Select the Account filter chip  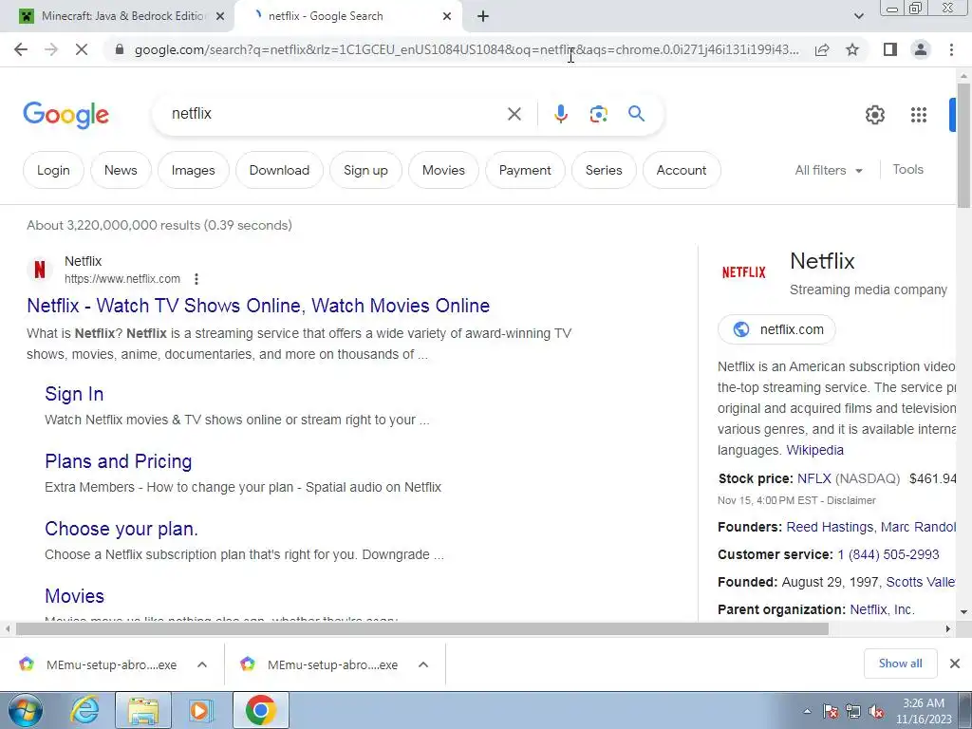(x=682, y=170)
